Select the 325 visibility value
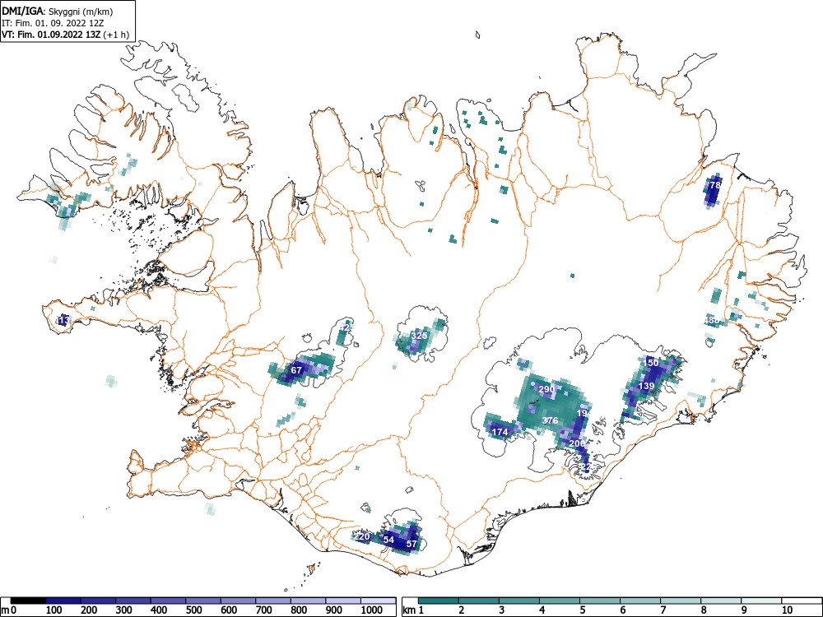This screenshot has height=617, width=823. 419,336
